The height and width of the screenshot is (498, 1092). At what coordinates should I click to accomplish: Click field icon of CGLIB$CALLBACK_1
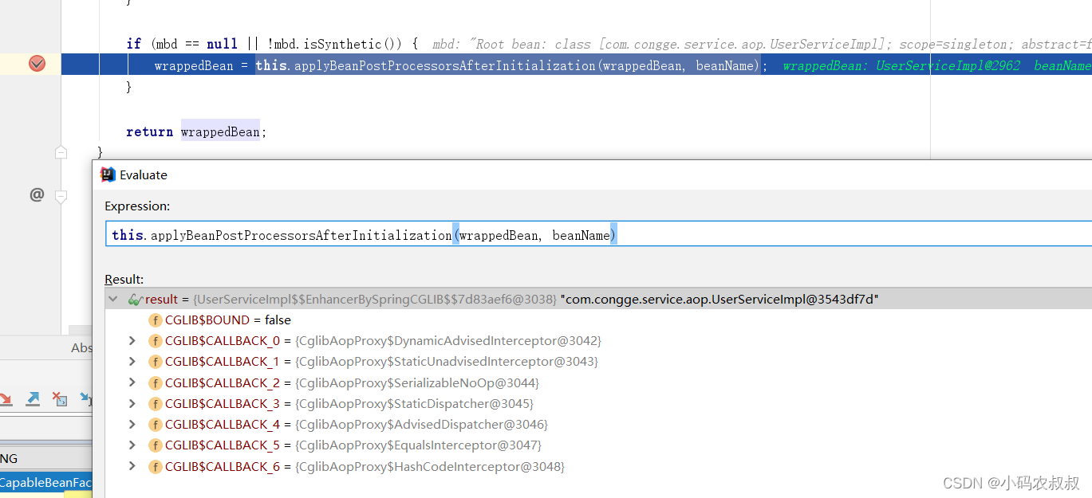(x=156, y=362)
